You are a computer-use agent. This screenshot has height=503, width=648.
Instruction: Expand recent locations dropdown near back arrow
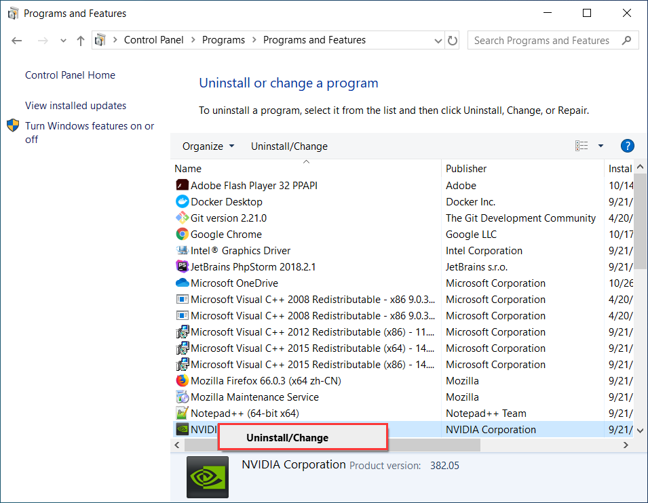point(64,41)
